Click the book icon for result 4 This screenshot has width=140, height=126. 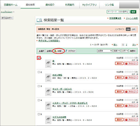48,106
